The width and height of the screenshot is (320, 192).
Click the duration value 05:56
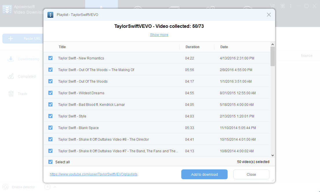tap(190, 70)
